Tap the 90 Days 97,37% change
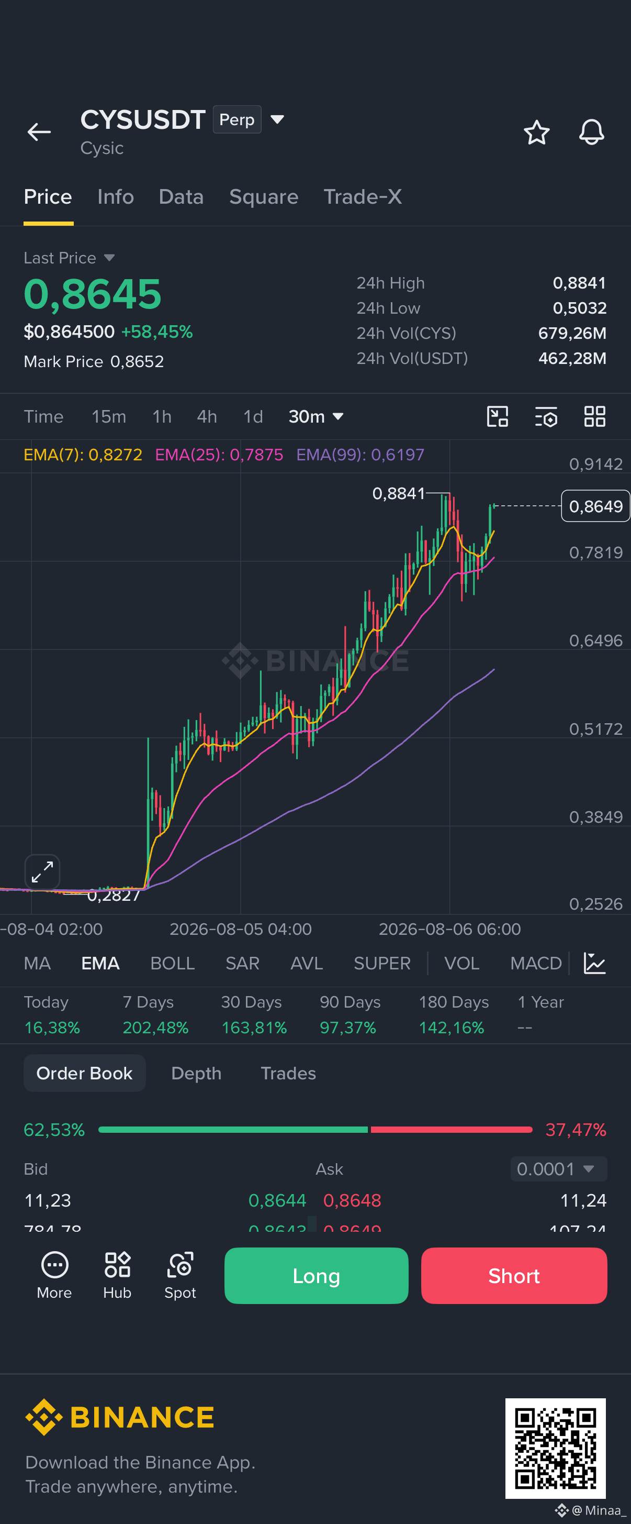The image size is (631, 1524). pos(350,1015)
